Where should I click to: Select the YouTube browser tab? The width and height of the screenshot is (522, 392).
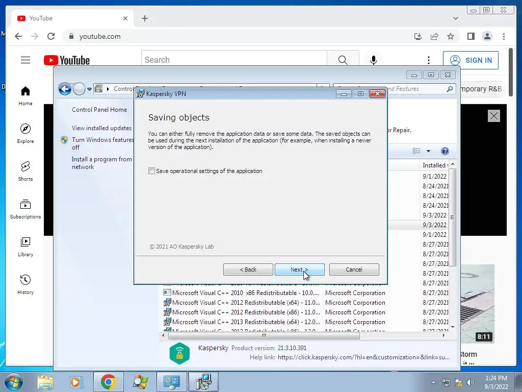click(x=72, y=18)
